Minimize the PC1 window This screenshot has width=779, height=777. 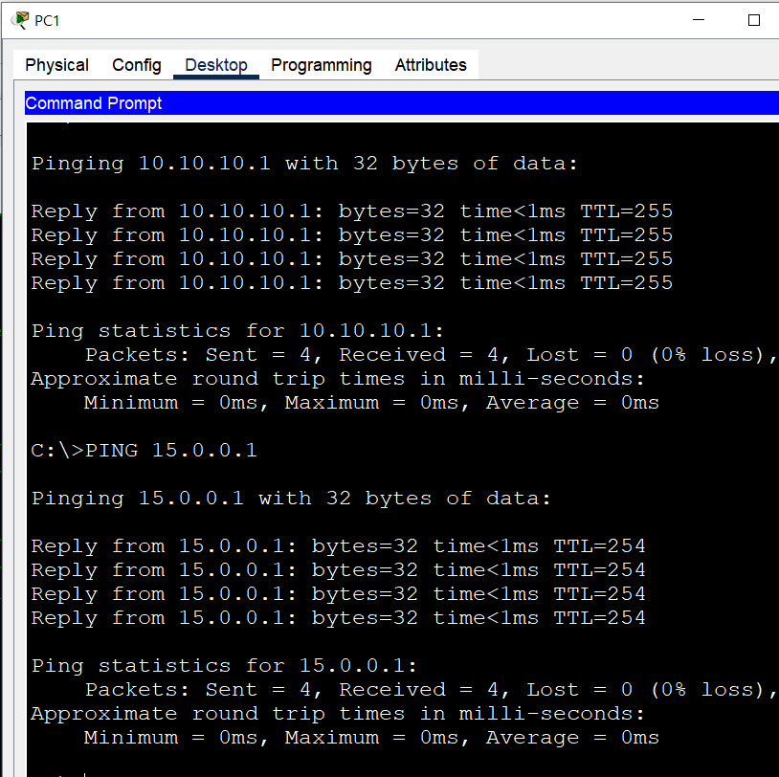(699, 20)
